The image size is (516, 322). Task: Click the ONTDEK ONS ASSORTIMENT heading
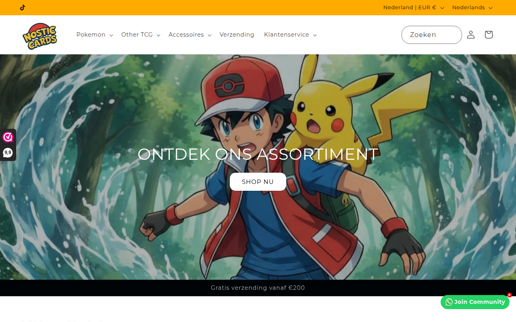[x=258, y=154]
